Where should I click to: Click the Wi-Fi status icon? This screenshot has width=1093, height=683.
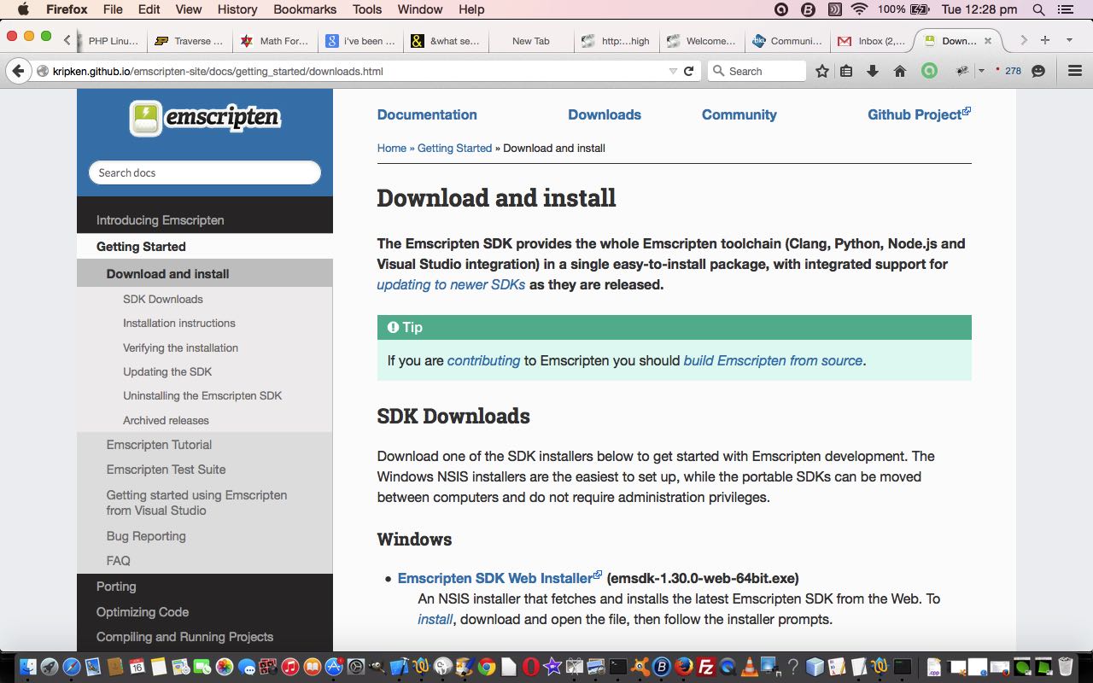click(859, 9)
